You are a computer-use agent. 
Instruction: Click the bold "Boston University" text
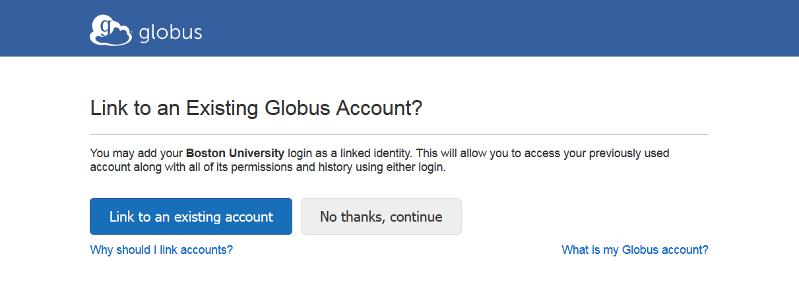(x=235, y=153)
